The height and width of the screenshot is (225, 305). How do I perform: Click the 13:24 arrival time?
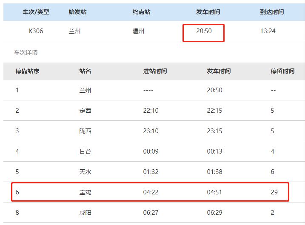pyautogui.click(x=268, y=31)
